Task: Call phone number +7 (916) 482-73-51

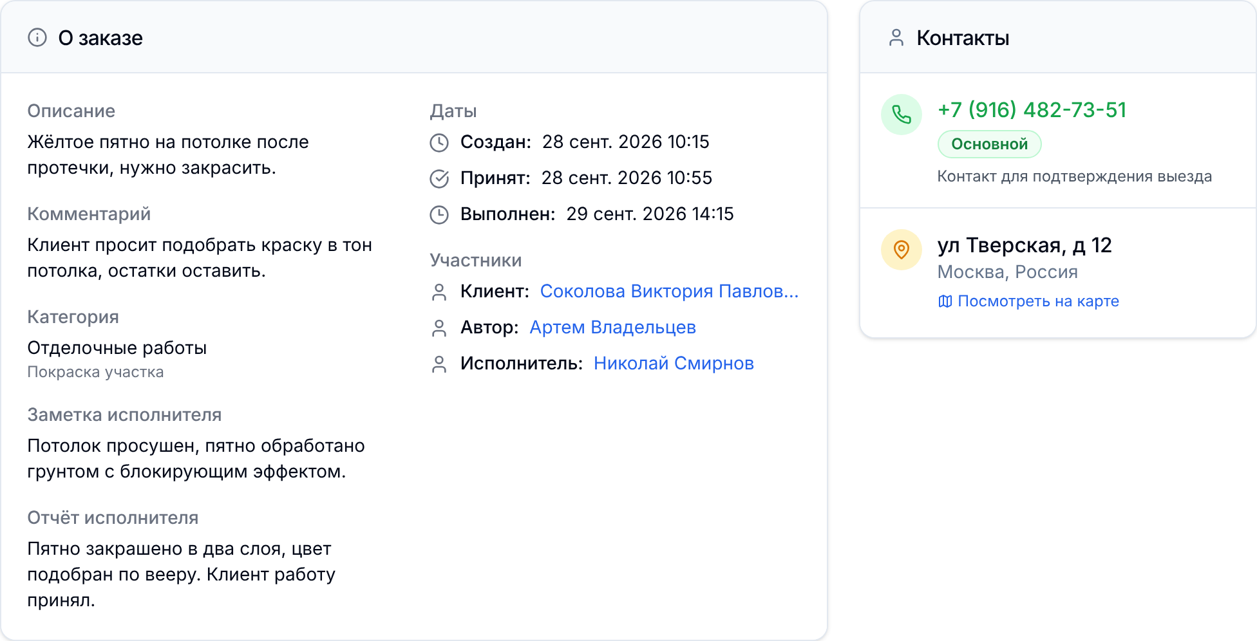Action: (x=1032, y=110)
